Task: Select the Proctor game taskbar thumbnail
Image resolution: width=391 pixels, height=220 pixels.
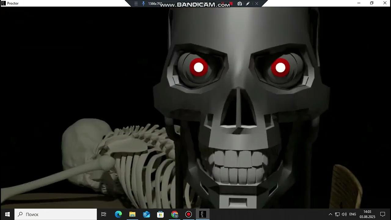Action: click(x=203, y=214)
